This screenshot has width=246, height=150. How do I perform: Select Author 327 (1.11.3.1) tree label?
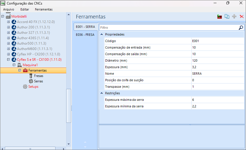(34, 33)
